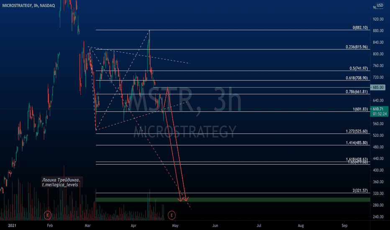
Task: Click the 240.00 price axis label
Action: (x=378, y=217)
